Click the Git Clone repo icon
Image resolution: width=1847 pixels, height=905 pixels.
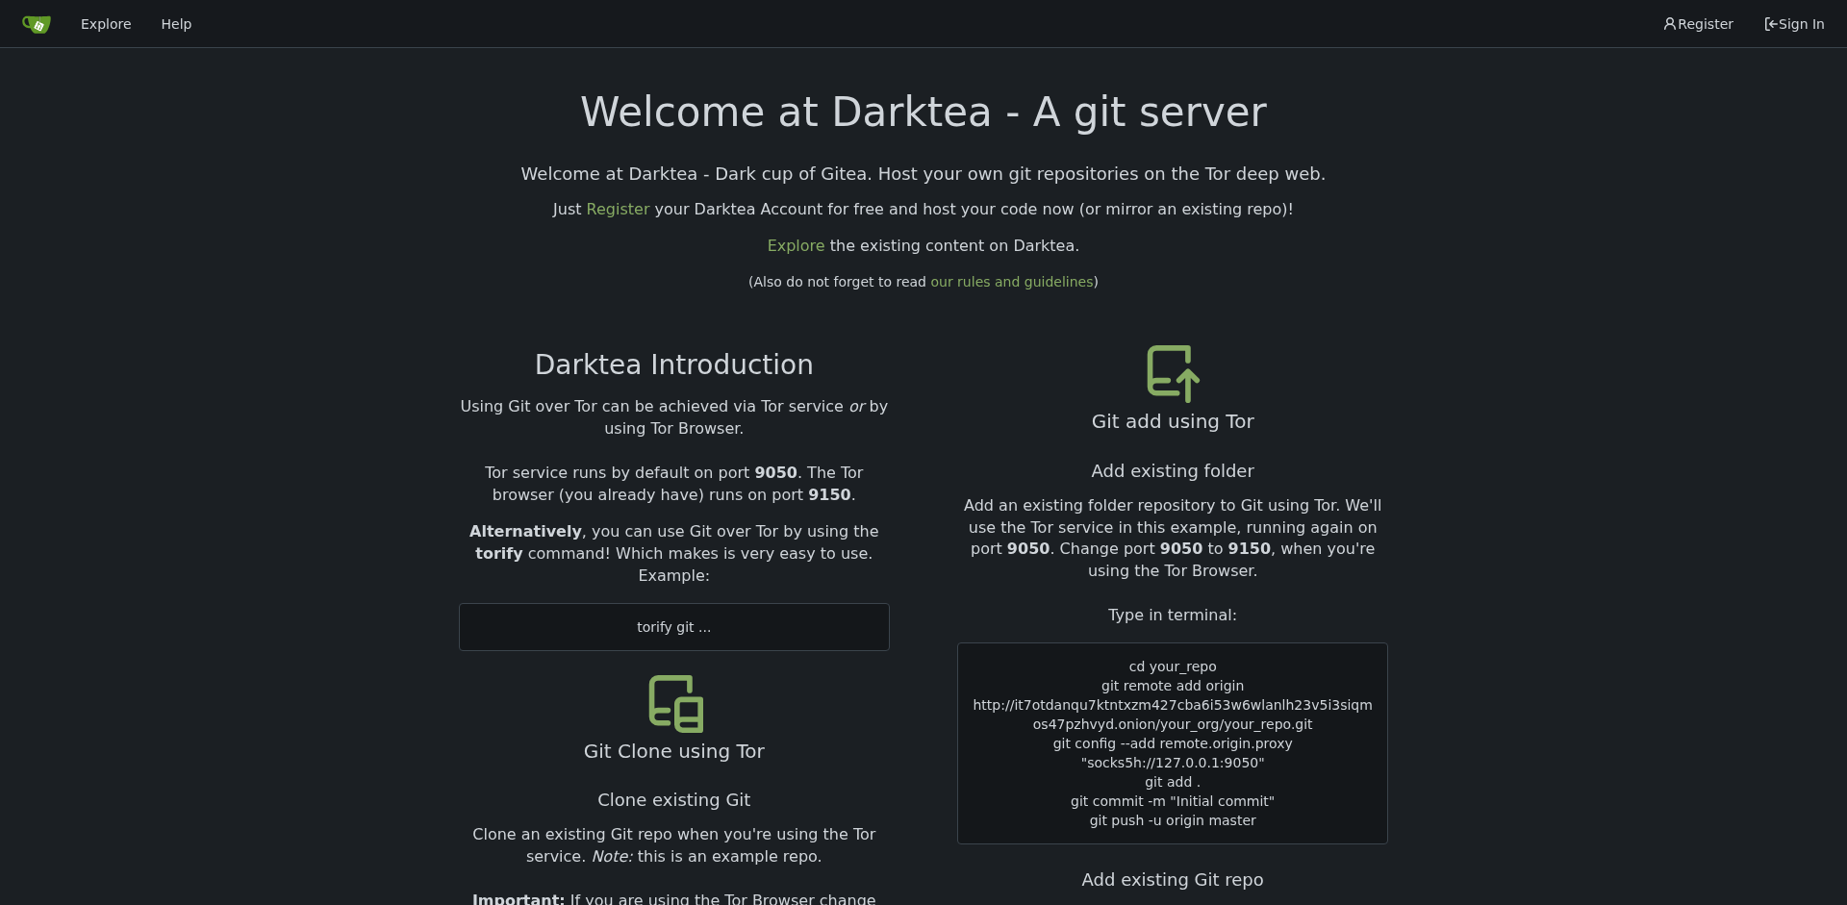(675, 703)
